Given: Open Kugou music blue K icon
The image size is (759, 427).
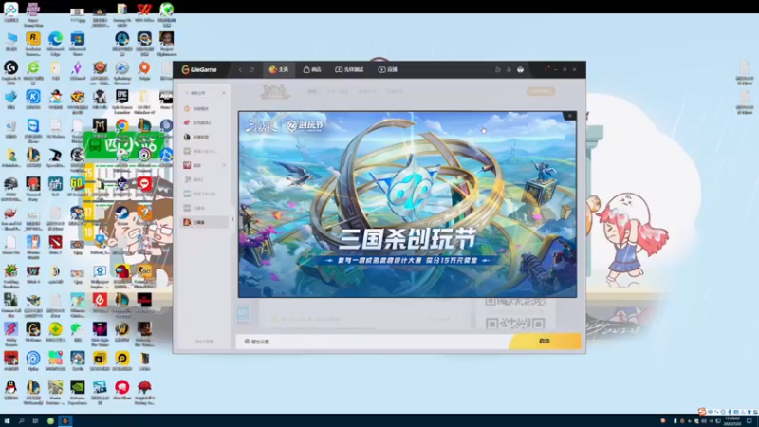Looking at the screenshot, I should point(33,102).
